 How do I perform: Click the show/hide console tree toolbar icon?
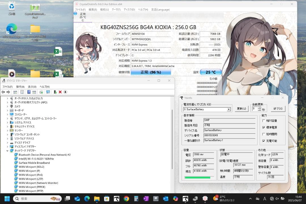(x=15, y=92)
